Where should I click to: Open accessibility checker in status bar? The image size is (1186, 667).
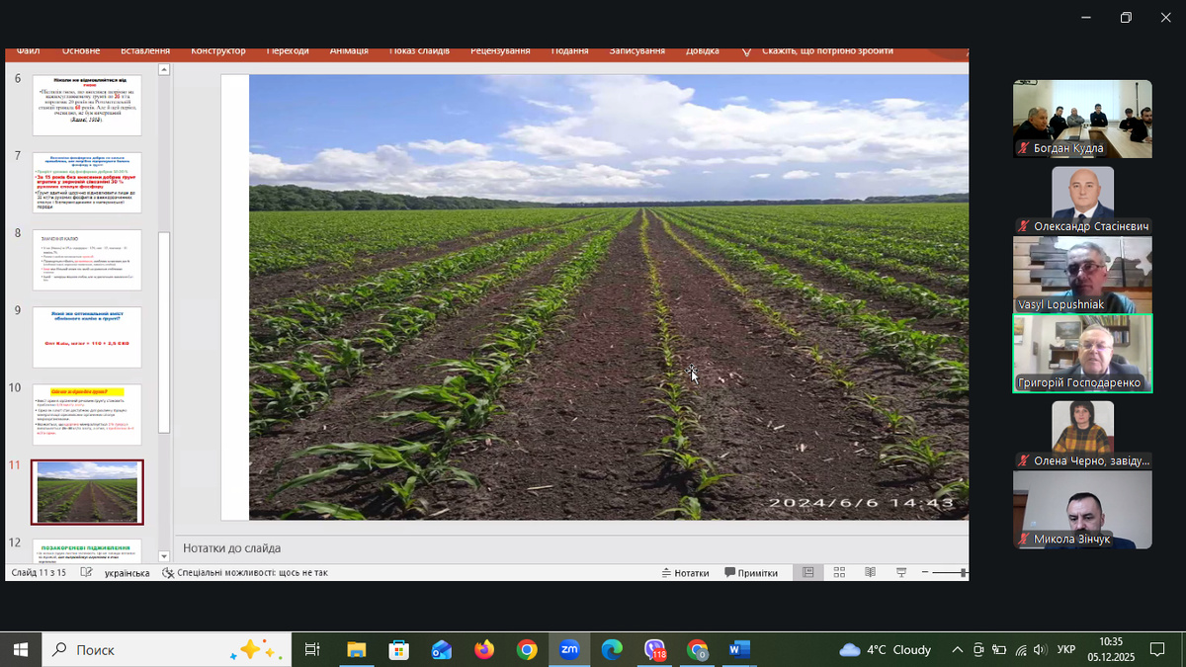(x=243, y=573)
